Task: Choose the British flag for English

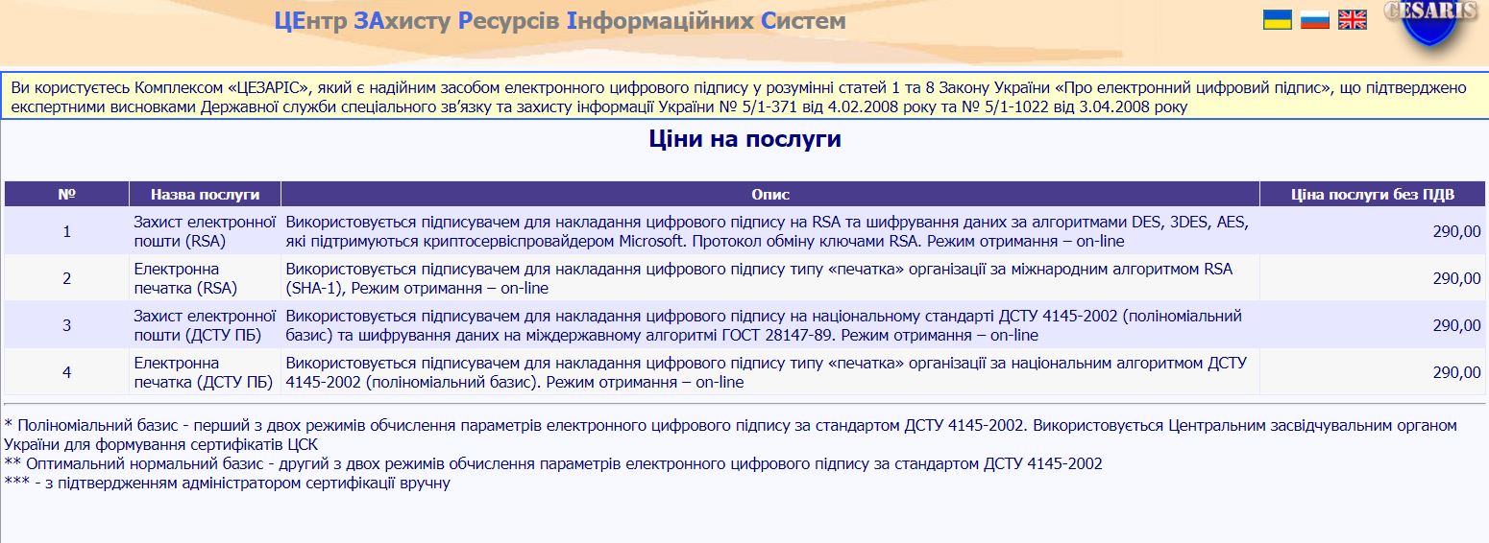Action: coord(1352,19)
